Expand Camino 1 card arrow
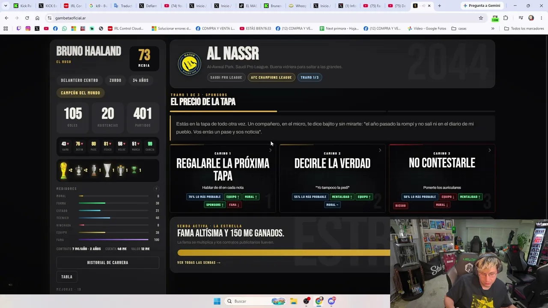This screenshot has width=548, height=308. pyautogui.click(x=270, y=150)
